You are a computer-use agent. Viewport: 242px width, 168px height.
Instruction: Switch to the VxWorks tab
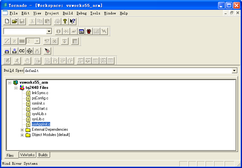point(27,155)
